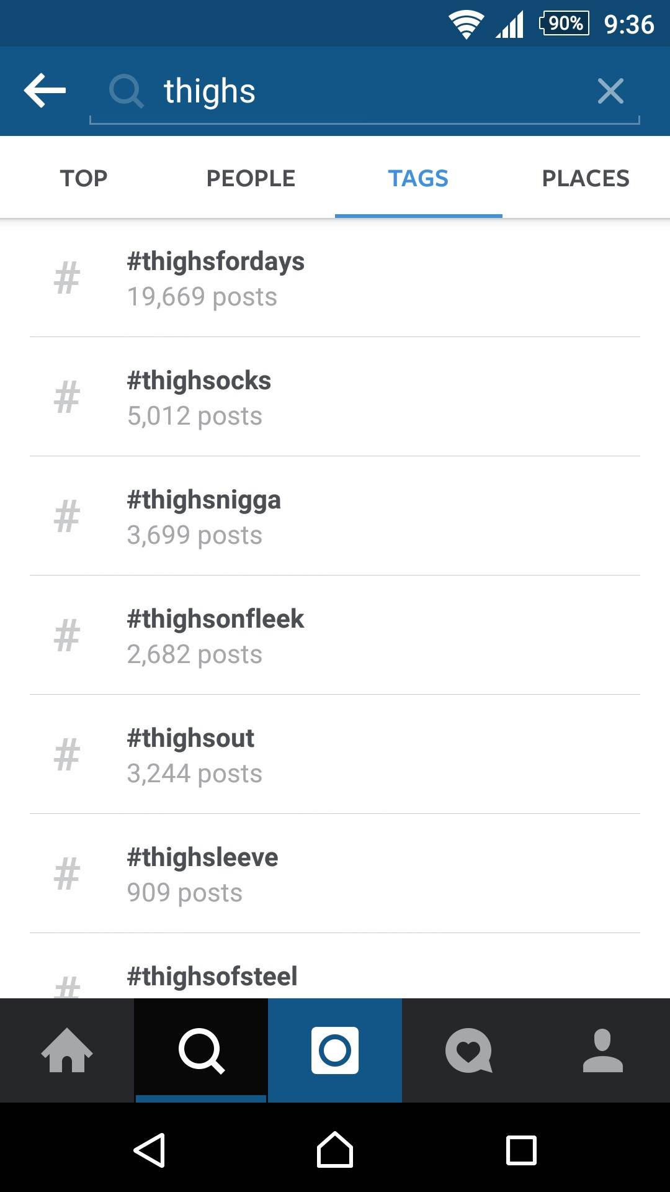Open the PLACES tab

[586, 178]
